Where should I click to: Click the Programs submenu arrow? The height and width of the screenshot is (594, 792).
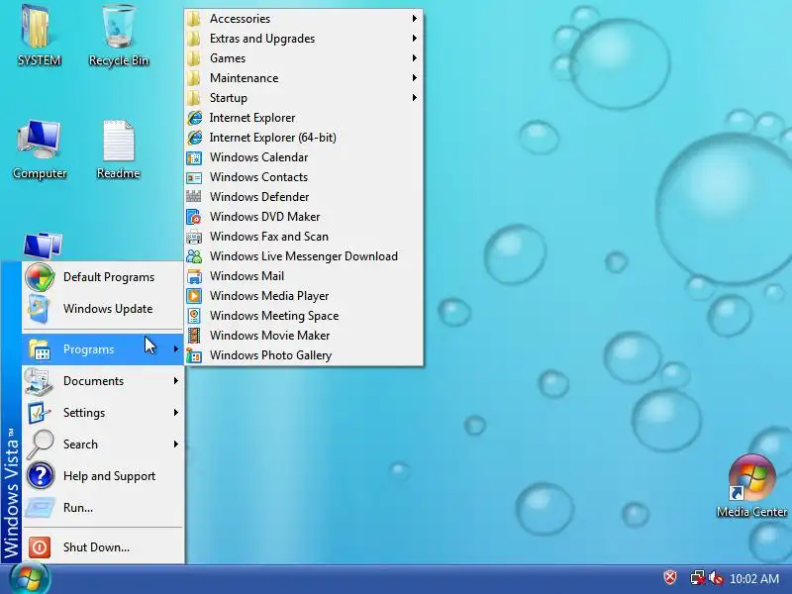176,349
